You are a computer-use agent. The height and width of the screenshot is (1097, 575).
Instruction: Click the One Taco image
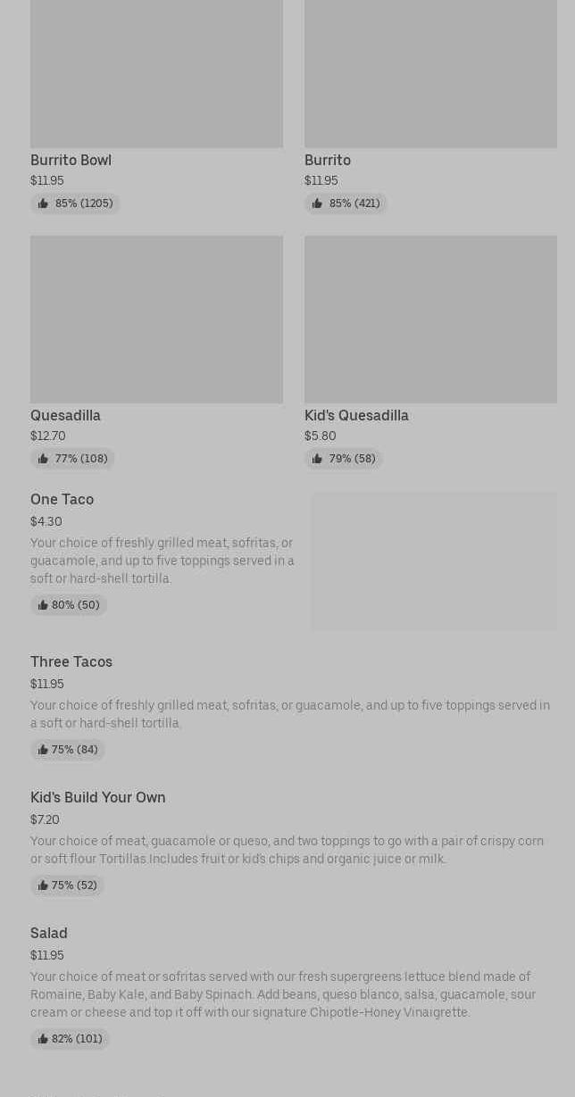433,561
